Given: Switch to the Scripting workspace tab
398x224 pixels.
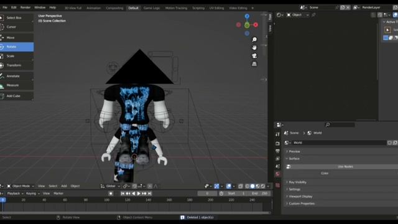Looking at the screenshot, I should (198, 8).
